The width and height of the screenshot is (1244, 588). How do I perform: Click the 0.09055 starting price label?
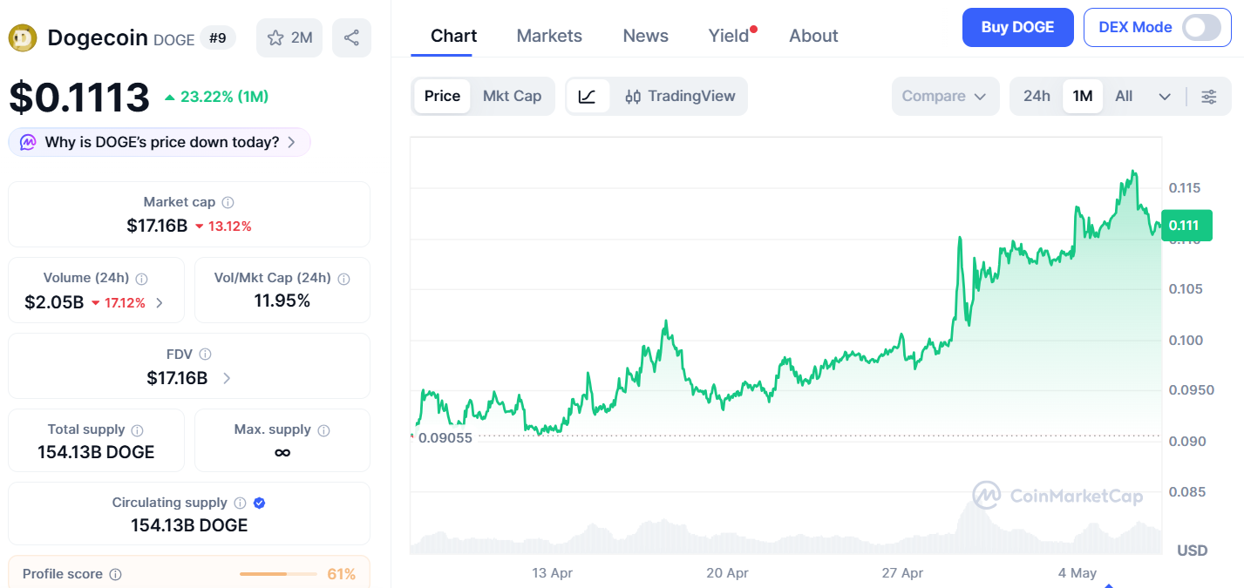(x=445, y=438)
